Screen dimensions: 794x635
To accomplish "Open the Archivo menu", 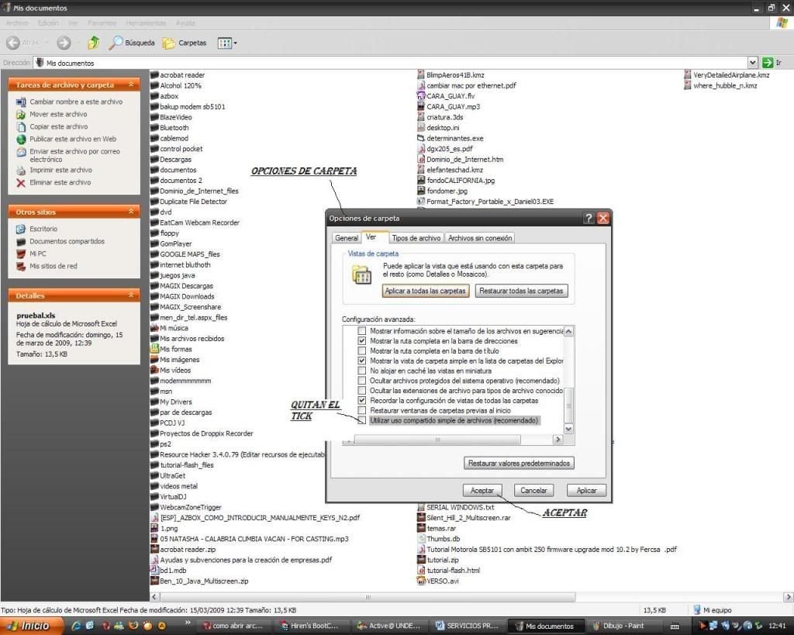I will pos(17,22).
